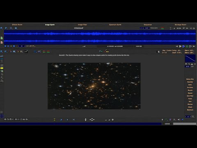Screen dimensions: 197x148
Task: Click the green arrow icon above the image
Action: pos(101,51)
